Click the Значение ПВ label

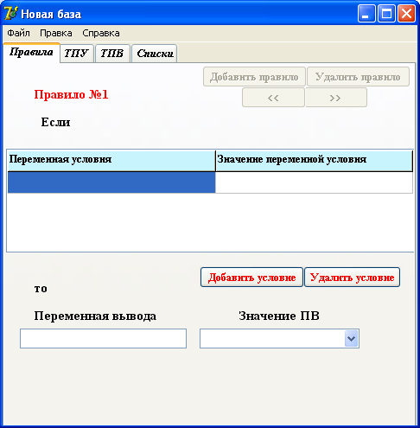pos(279,316)
